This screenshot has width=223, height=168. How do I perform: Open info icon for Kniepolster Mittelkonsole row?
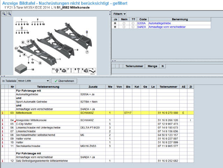[2, 120]
